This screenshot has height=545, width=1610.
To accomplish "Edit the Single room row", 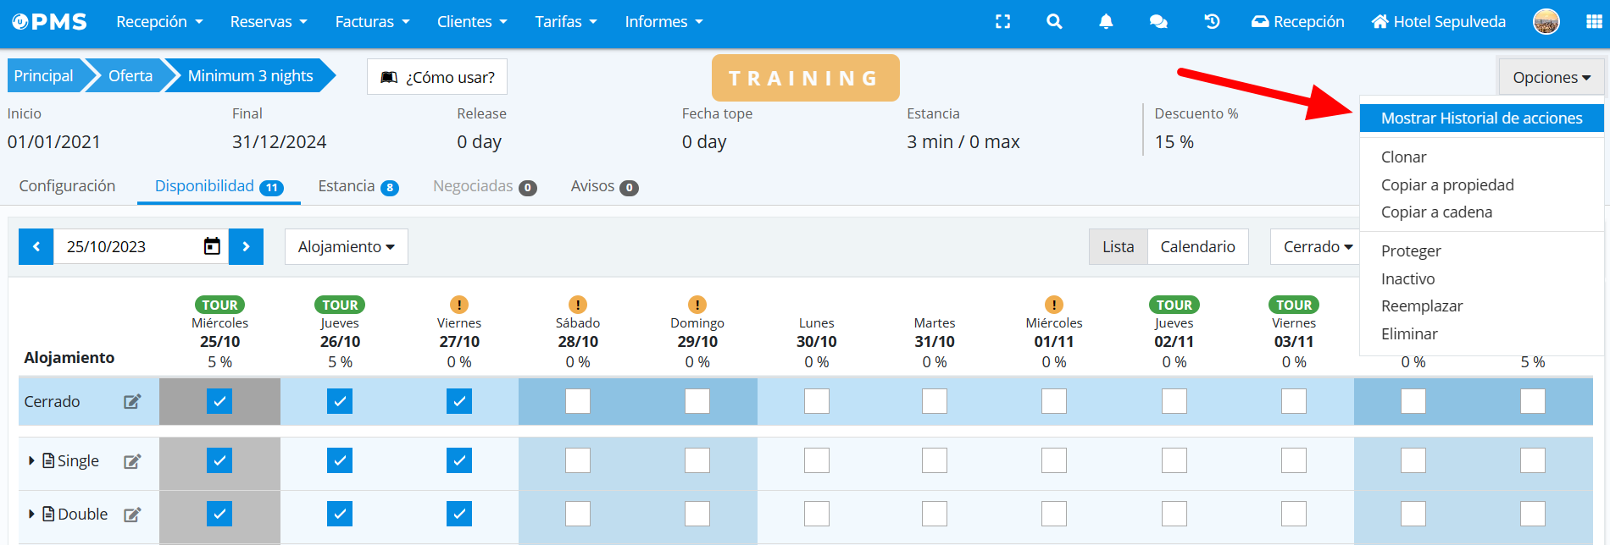I will point(132,461).
